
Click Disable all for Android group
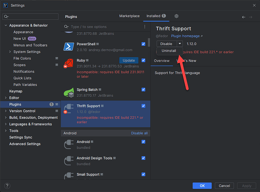139,133
